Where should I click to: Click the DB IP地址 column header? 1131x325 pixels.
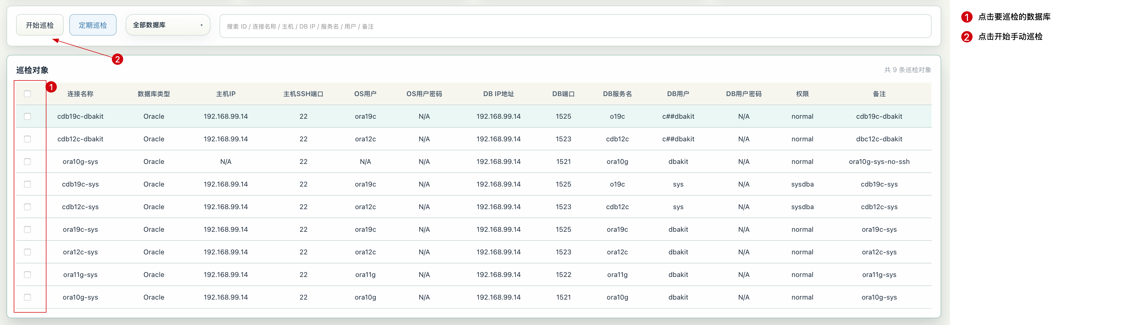498,94
